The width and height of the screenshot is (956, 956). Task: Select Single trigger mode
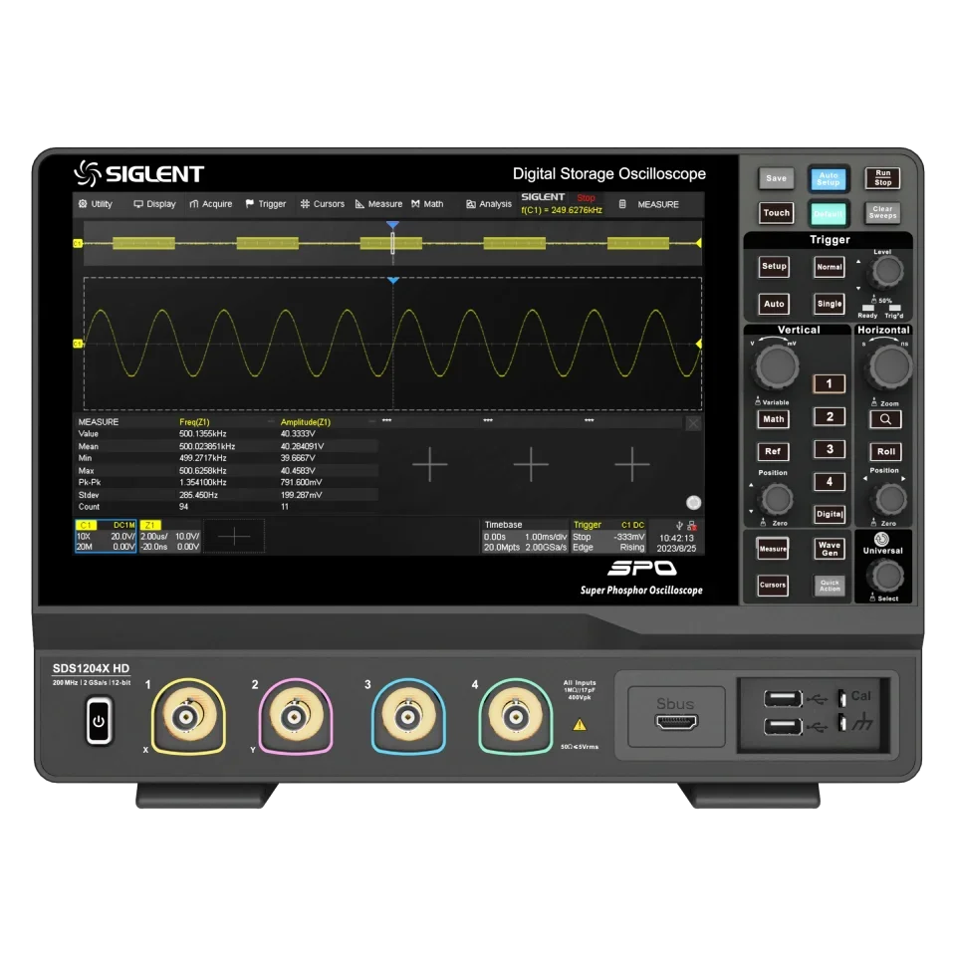coord(830,304)
